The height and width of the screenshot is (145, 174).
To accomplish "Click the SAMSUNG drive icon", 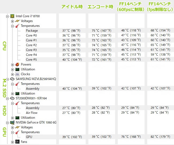I will tap(12, 79).
